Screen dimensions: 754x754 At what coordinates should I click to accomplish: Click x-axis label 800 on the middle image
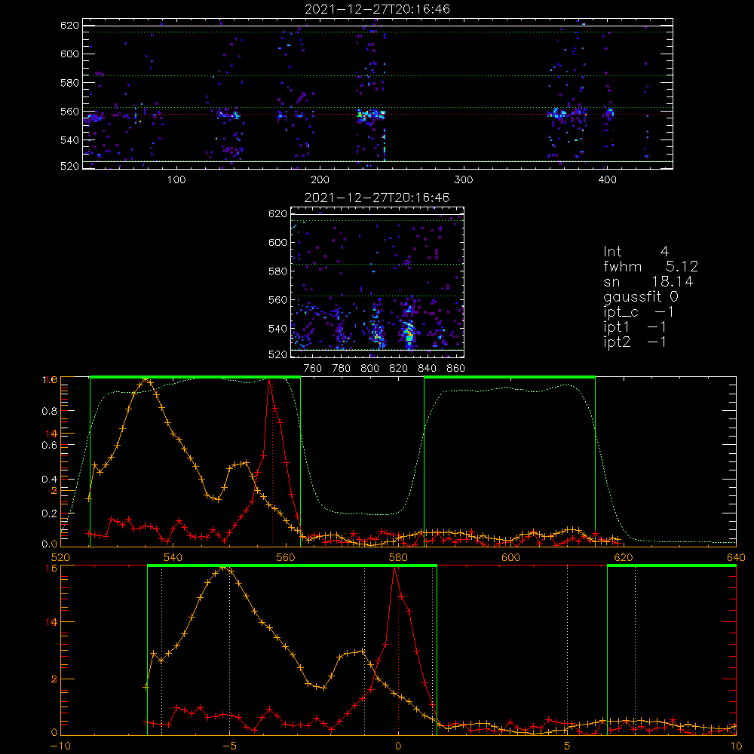tap(369, 369)
